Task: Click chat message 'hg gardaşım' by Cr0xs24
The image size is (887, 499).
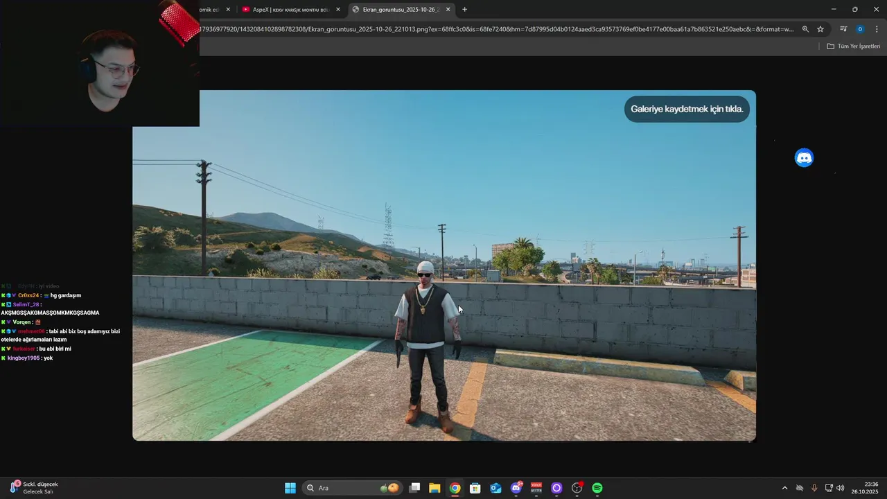Action: click(42, 295)
